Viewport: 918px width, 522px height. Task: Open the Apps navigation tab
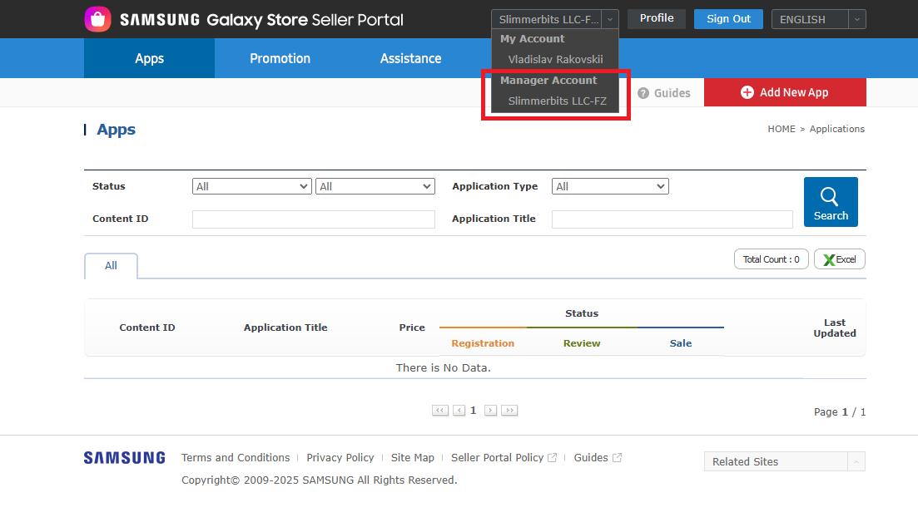coord(149,58)
